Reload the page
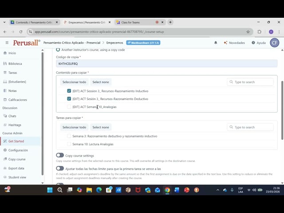The width and height of the screenshot is (284, 213). click(x=21, y=32)
